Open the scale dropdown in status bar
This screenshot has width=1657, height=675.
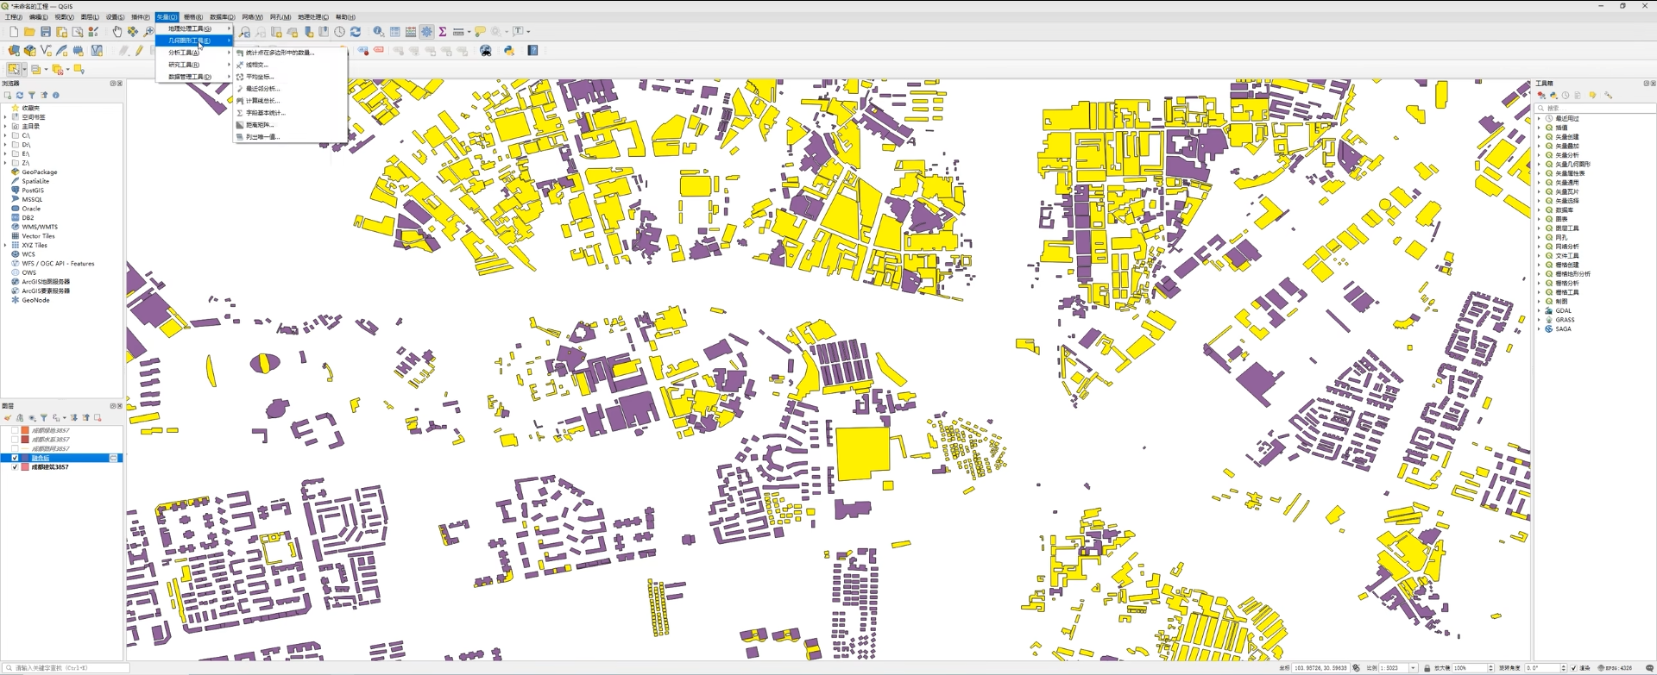(x=1413, y=668)
